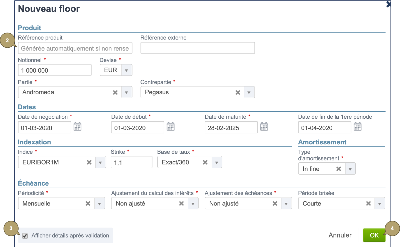
Task: Click the Référence produit input field
Action: (x=75, y=48)
